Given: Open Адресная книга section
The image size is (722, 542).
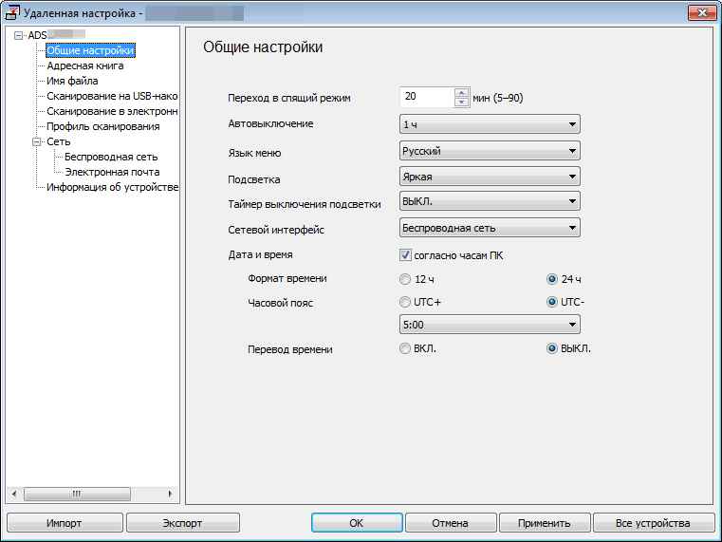Looking at the screenshot, I should coord(85,65).
